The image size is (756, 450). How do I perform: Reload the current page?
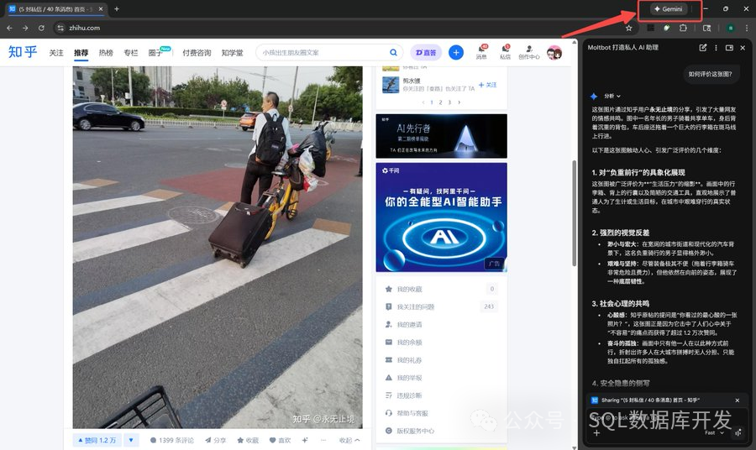42,28
